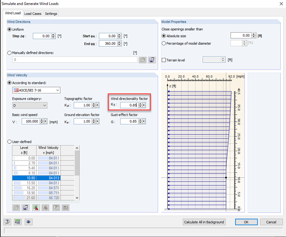
Task: Adjust basic wind speed V spinner
Action: click(42, 121)
